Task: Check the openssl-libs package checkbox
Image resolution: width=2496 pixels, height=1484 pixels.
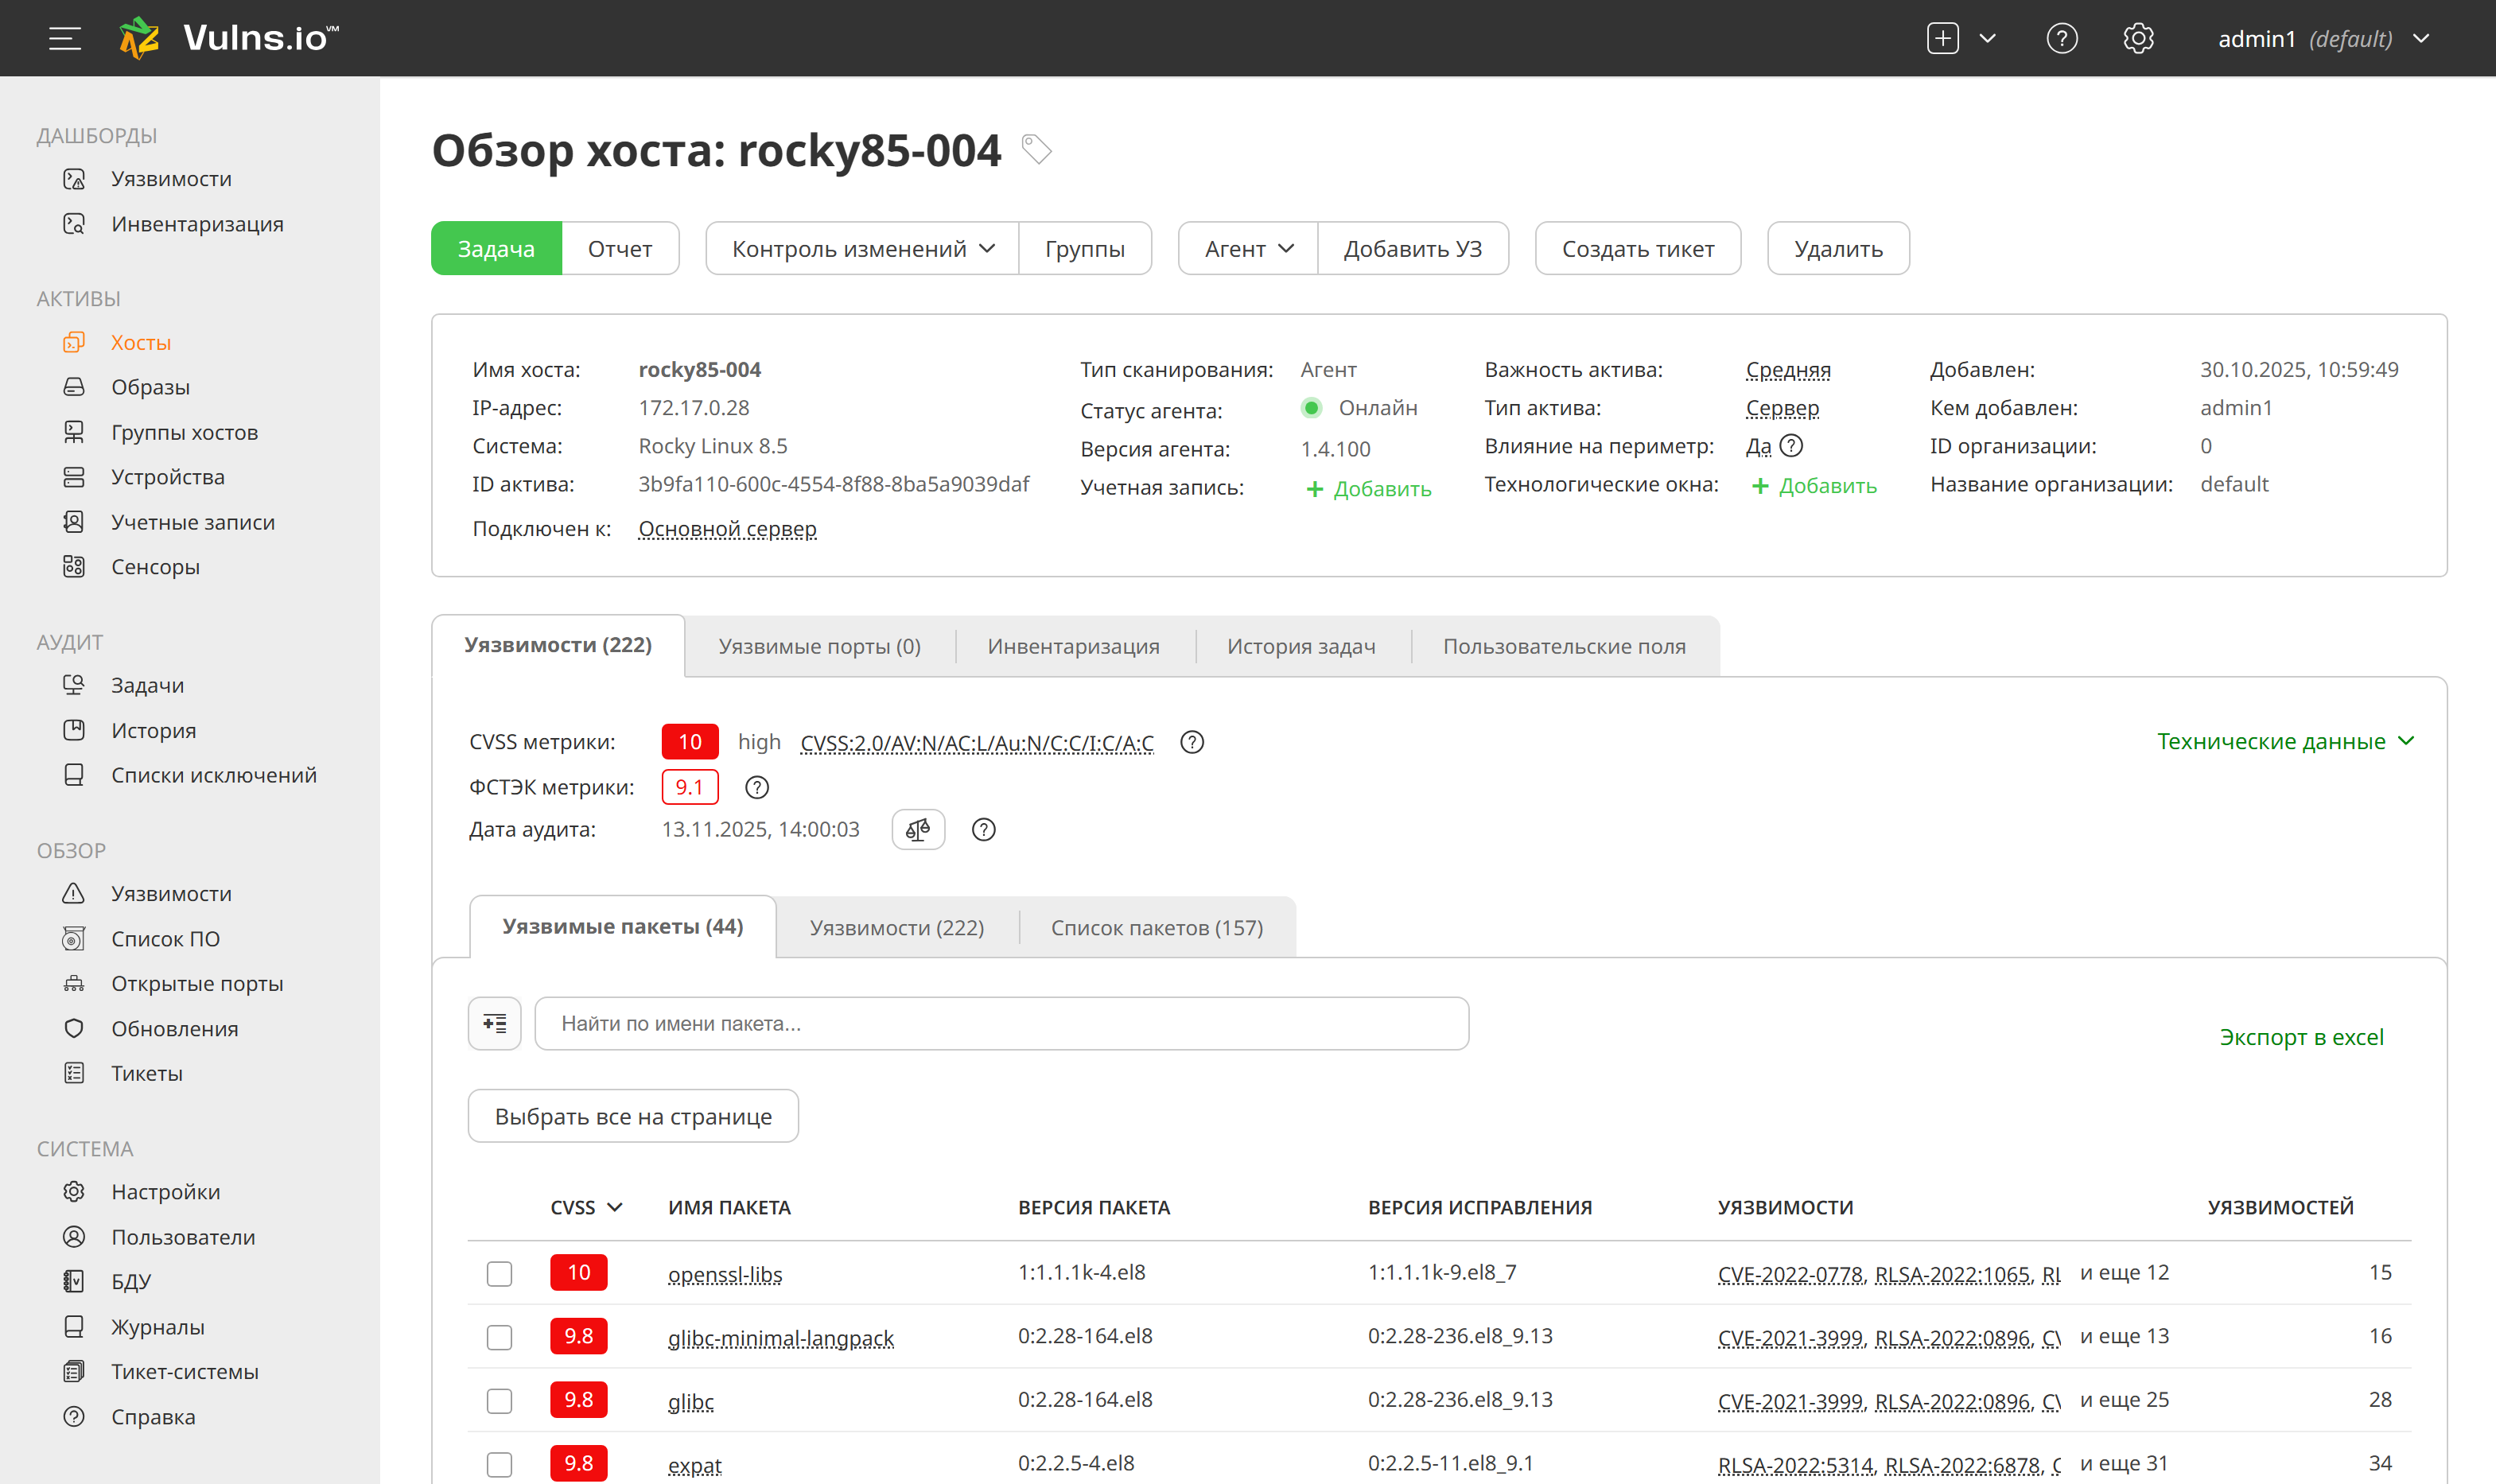Action: (x=499, y=1273)
